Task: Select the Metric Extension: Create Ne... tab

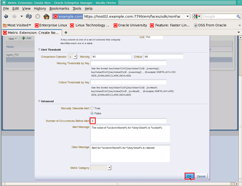Action: [x=32, y=33]
